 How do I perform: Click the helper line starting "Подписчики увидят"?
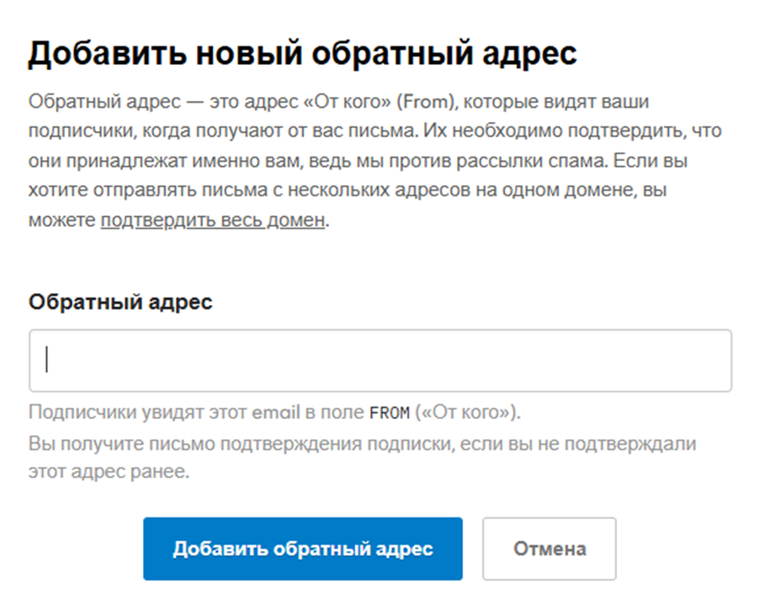pyautogui.click(x=274, y=413)
